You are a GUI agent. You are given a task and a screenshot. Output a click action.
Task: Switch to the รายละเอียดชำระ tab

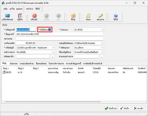(x=27, y=64)
